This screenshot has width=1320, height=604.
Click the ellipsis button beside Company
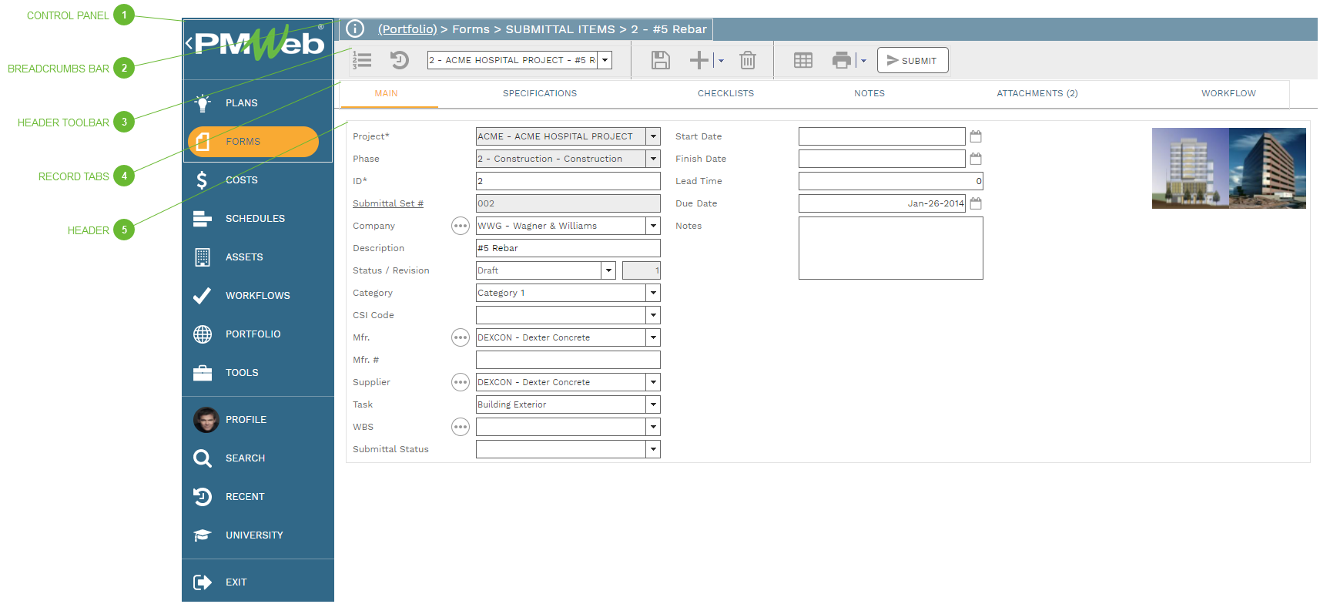460,226
